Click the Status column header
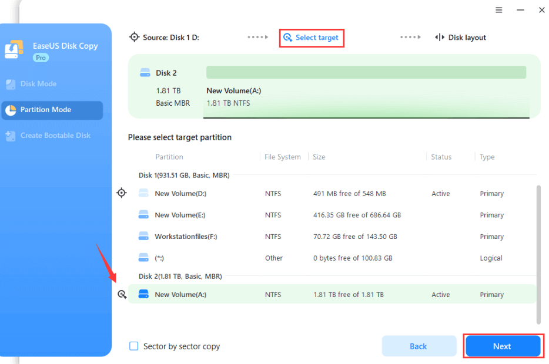This screenshot has height=364, width=549. [x=441, y=157]
